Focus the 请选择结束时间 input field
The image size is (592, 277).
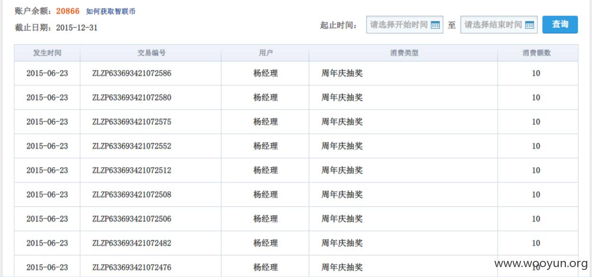click(x=499, y=25)
